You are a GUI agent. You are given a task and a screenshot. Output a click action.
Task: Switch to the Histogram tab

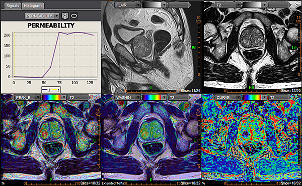click(x=33, y=6)
